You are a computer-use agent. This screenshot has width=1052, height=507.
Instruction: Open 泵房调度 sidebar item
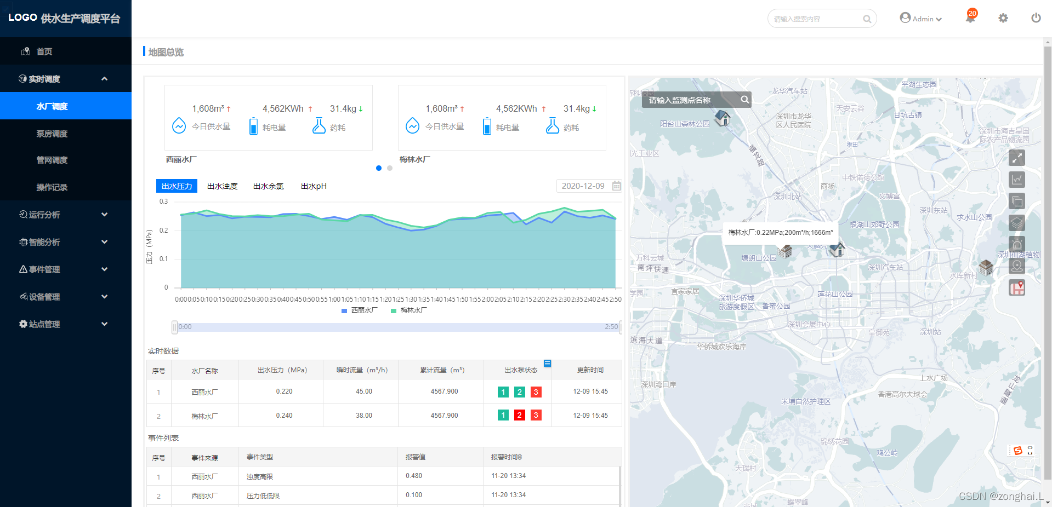66,134
